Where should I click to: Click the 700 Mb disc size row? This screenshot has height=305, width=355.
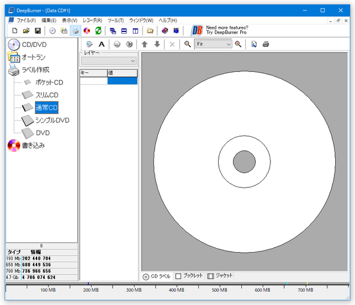click(x=41, y=271)
